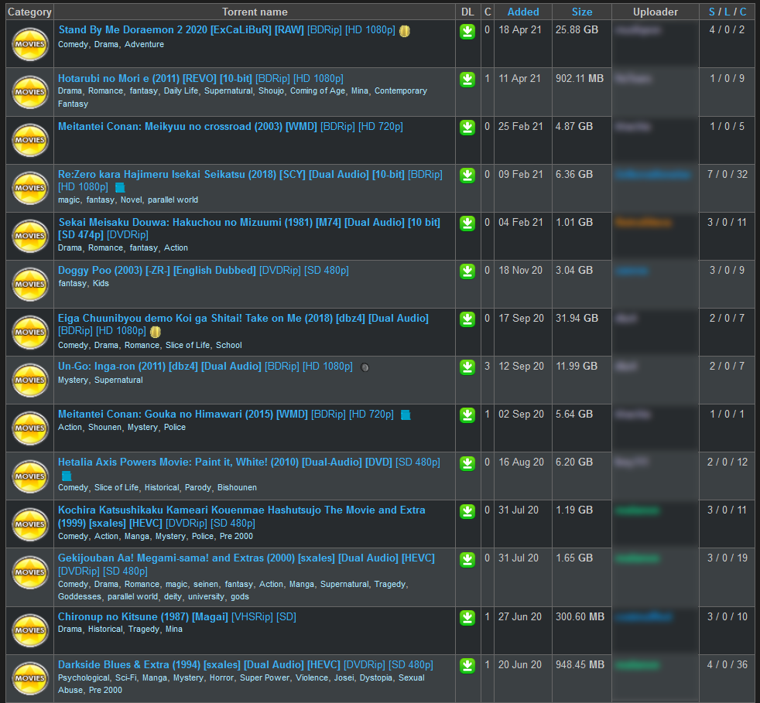Download Sekai Meisaku Douwa torrent
Viewport: 760px width, 703px height.
467,224
